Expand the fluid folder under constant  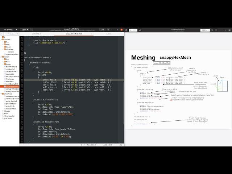click(3, 44)
